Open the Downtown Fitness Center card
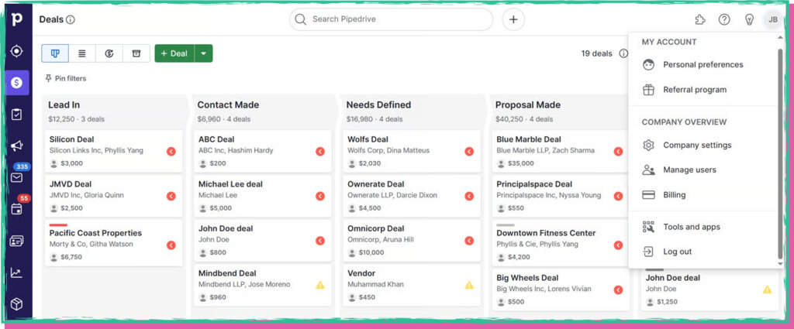 pyautogui.click(x=561, y=242)
